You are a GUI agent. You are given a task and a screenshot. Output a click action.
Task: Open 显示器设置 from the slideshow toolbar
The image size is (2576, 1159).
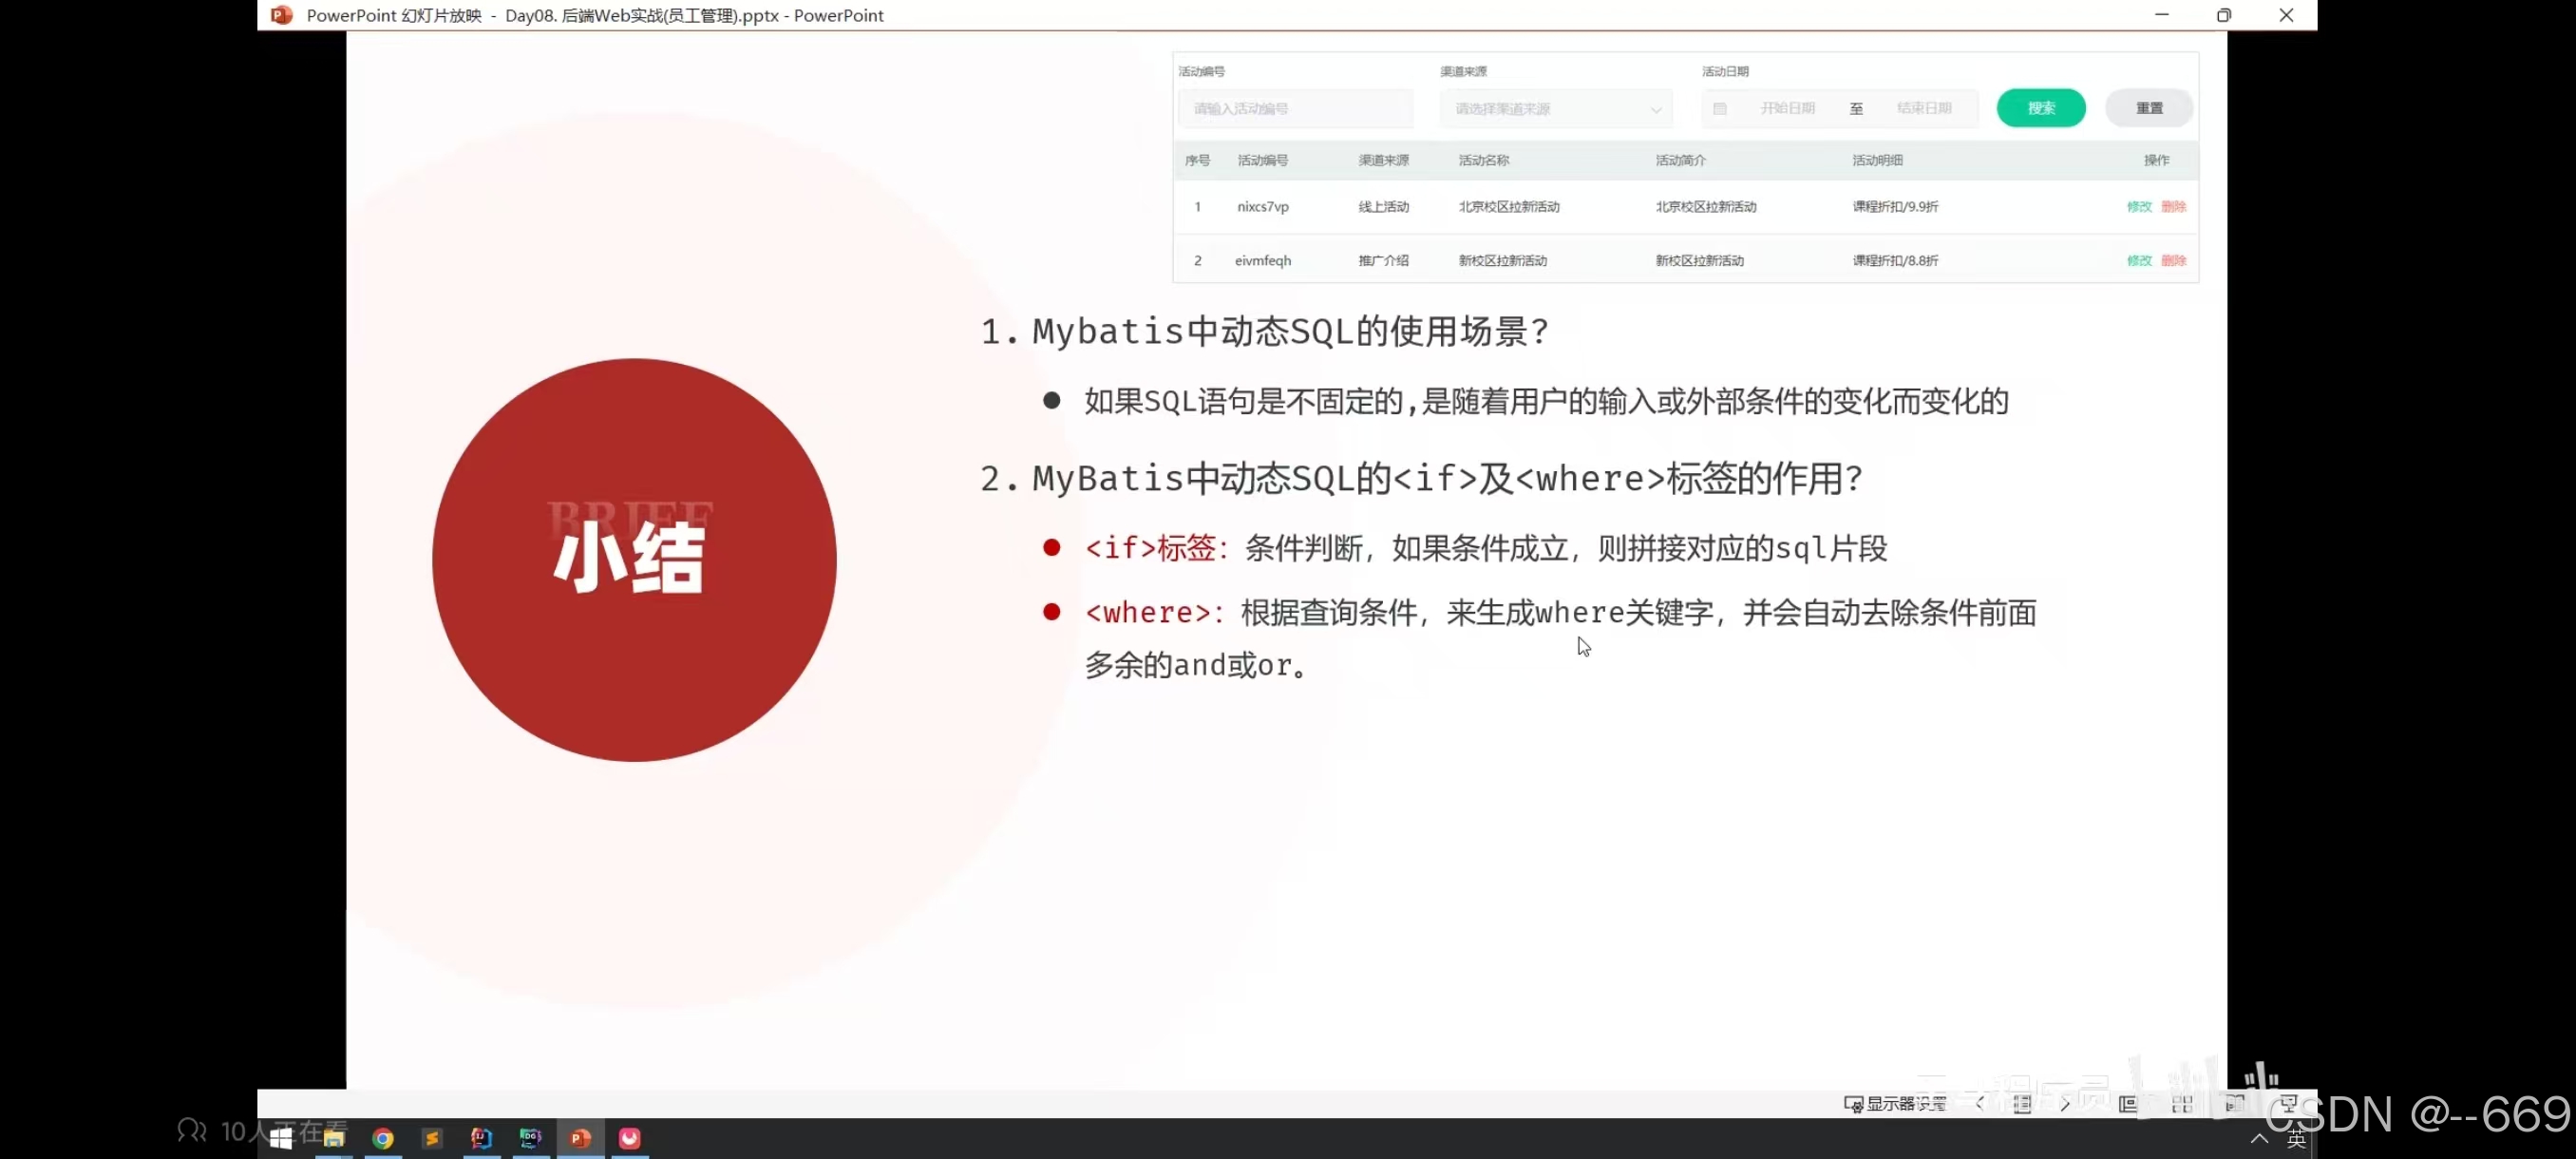pos(1896,1104)
